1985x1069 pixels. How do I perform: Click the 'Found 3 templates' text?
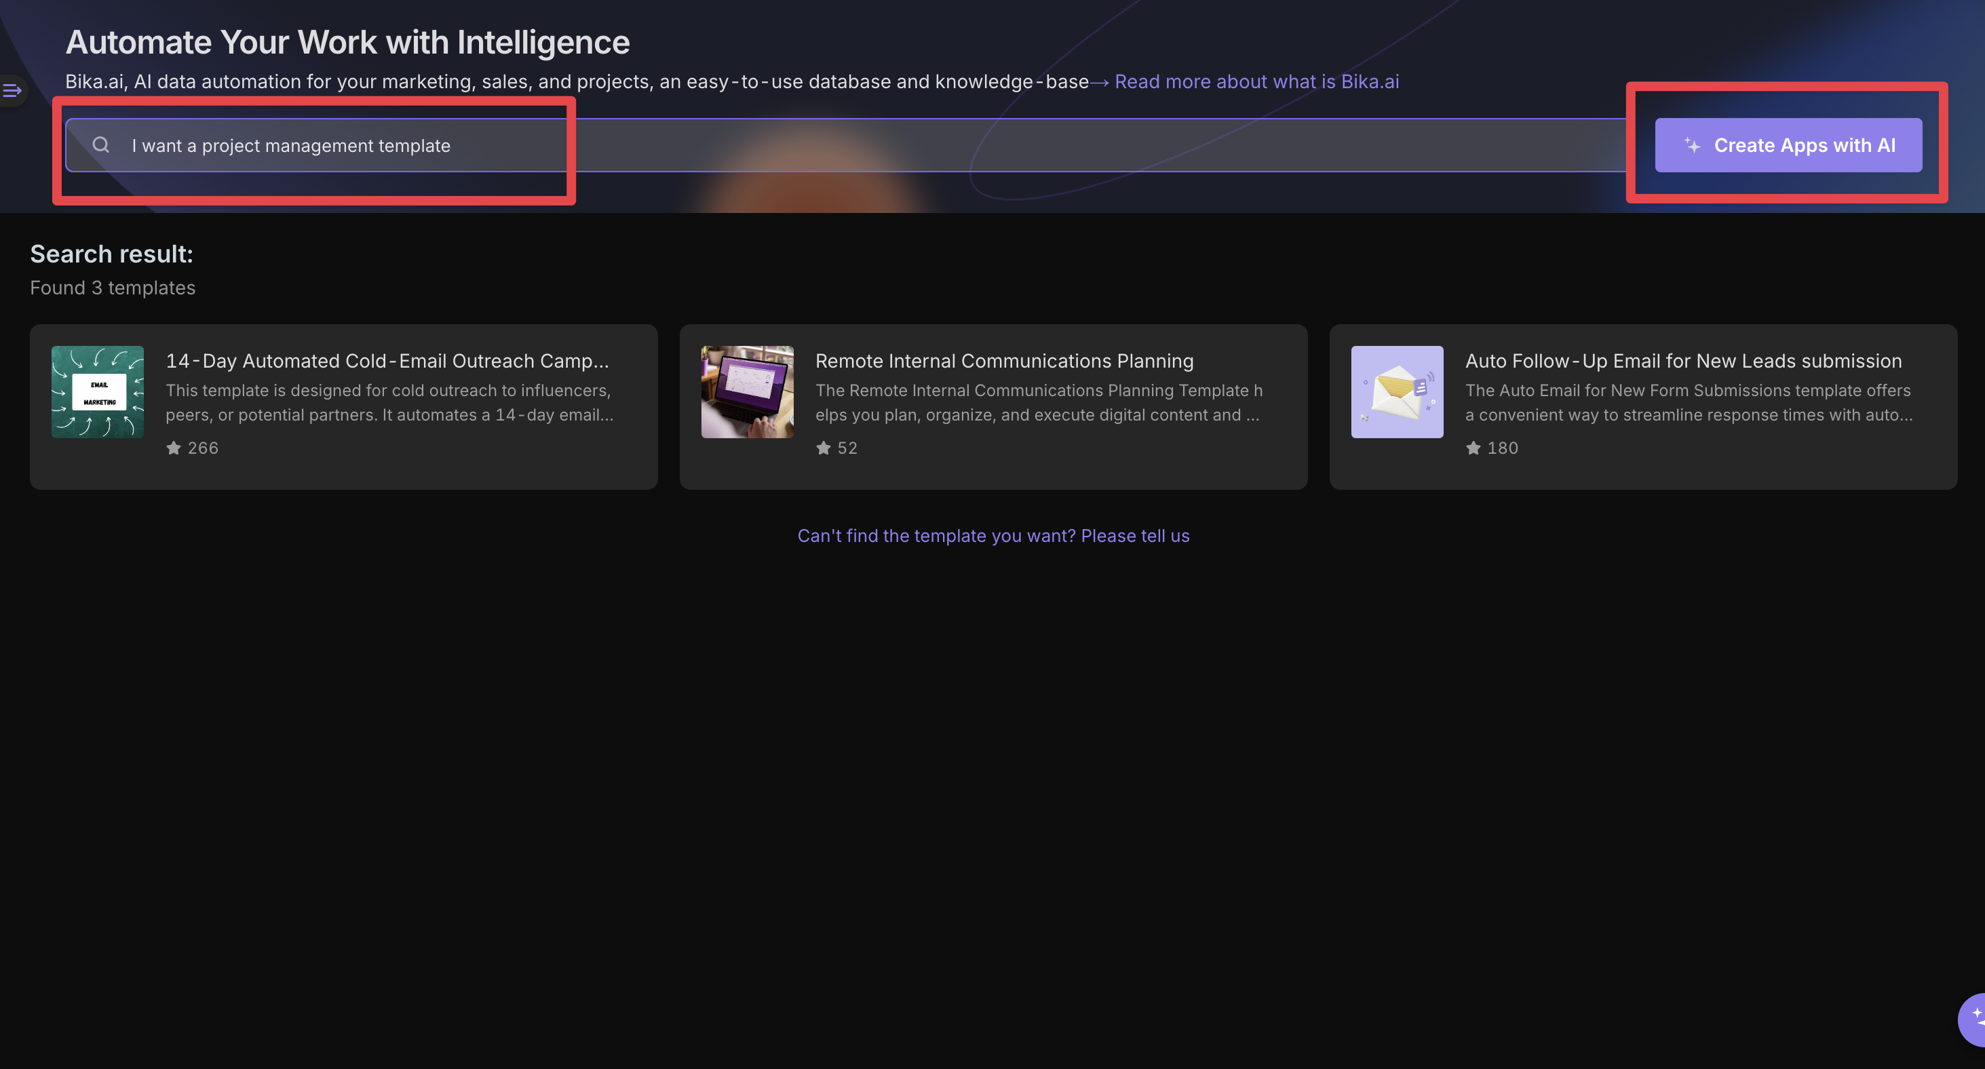pyautogui.click(x=113, y=288)
